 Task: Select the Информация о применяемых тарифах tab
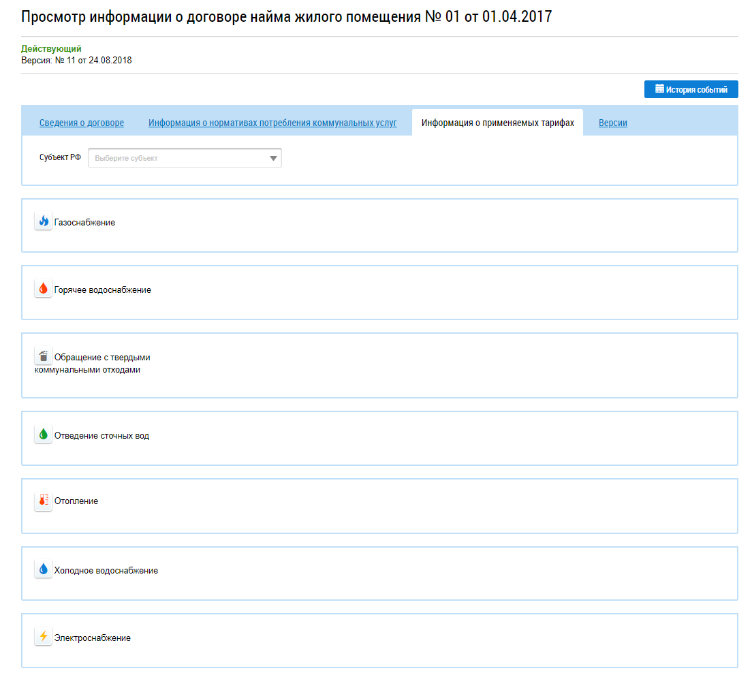pos(497,123)
